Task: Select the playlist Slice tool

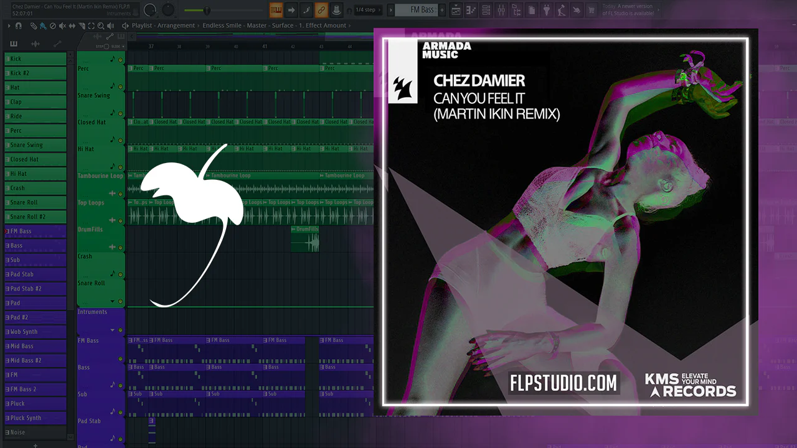Action: [x=82, y=26]
